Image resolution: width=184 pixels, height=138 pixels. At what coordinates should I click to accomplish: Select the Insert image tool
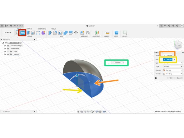pos(117,33)
